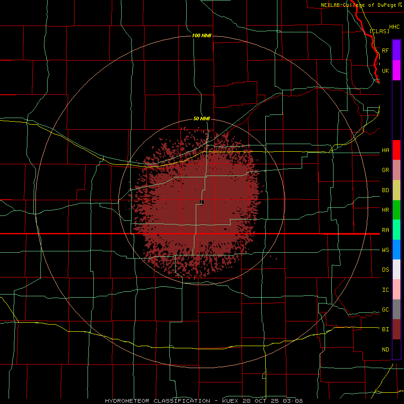Click the GC gray legend swatch

(x=396, y=309)
